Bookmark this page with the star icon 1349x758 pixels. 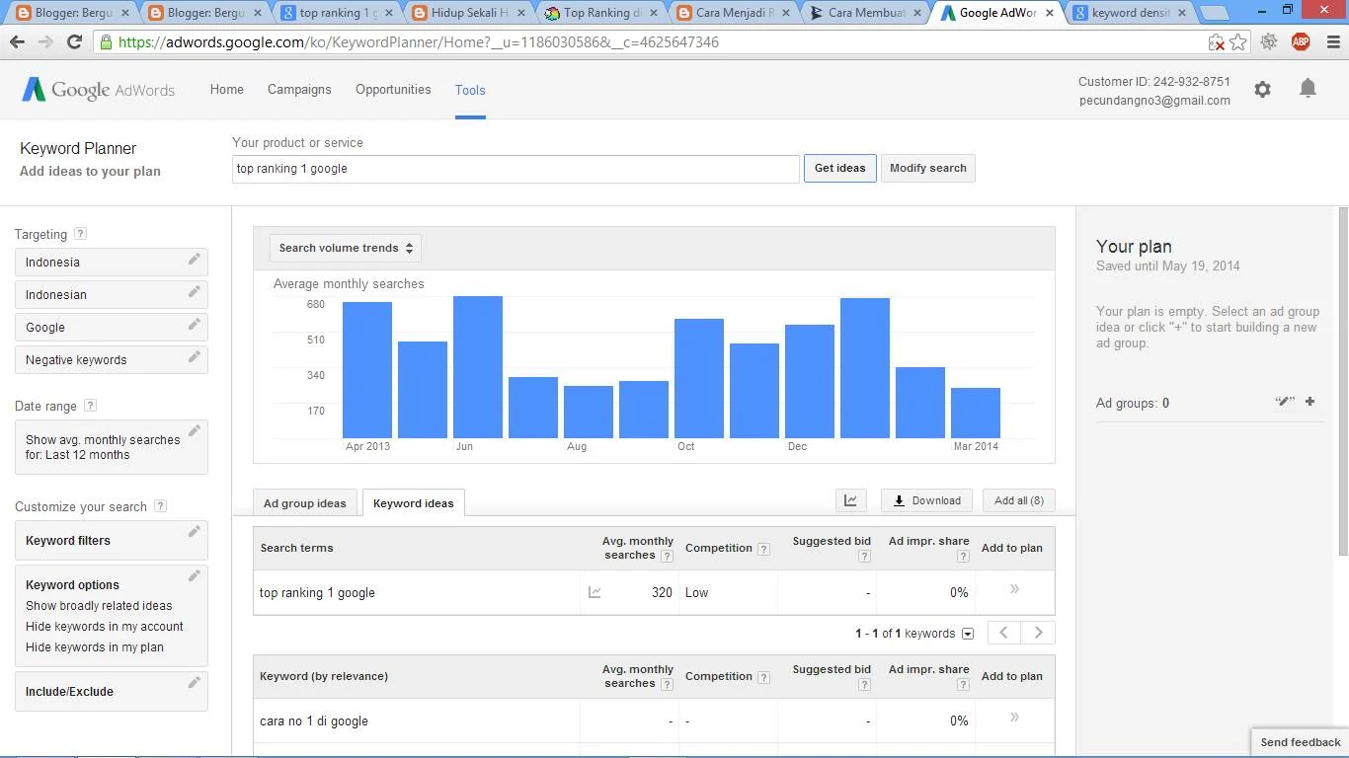point(1238,42)
